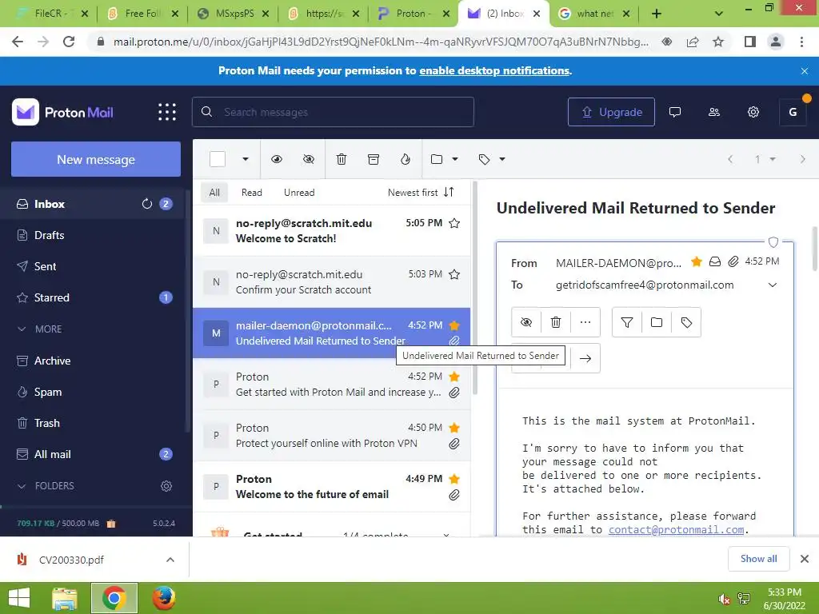Mark the open message as unread with crossed-eye
The width and height of the screenshot is (819, 614).
click(526, 322)
